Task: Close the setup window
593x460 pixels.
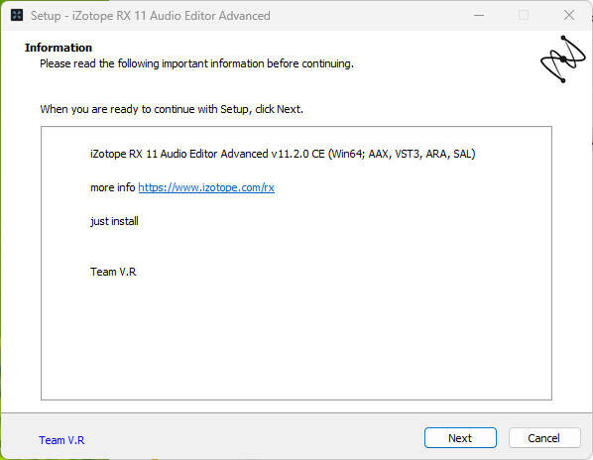Action: point(569,16)
